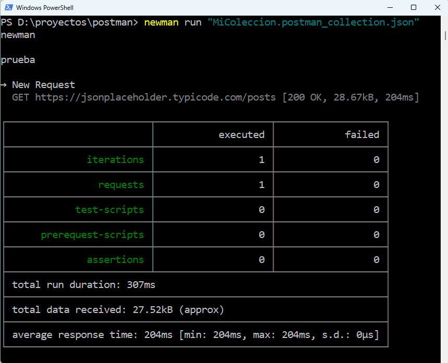Close the Windows PowerShell window
This screenshot has width=448, height=363.
pyautogui.click(x=437, y=8)
